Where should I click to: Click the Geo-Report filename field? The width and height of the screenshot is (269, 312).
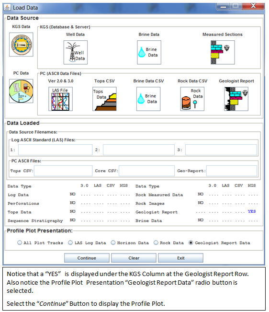[x=232, y=171]
